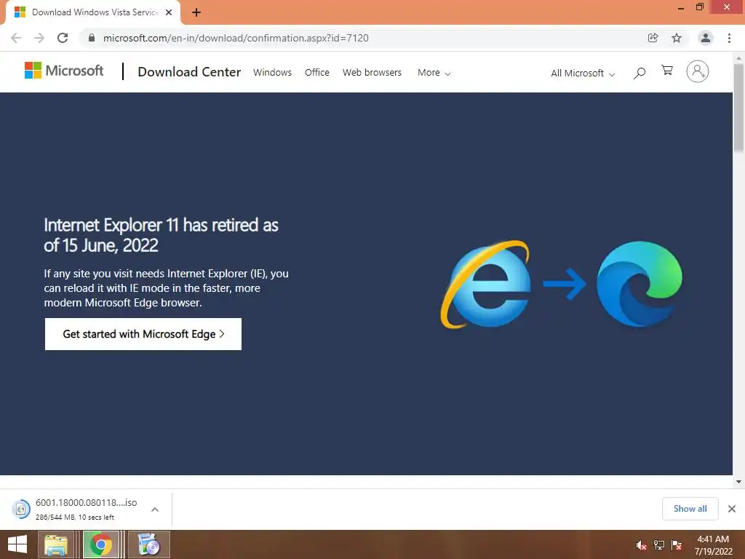Viewport: 745px width, 559px height.
Task: Open Microsoft logo home link
Action: 64,71
